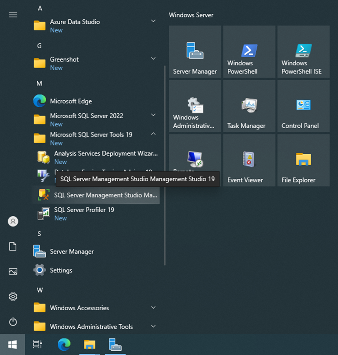338x355 pixels.
Task: Open the Event Viewer tile
Action: click(249, 160)
